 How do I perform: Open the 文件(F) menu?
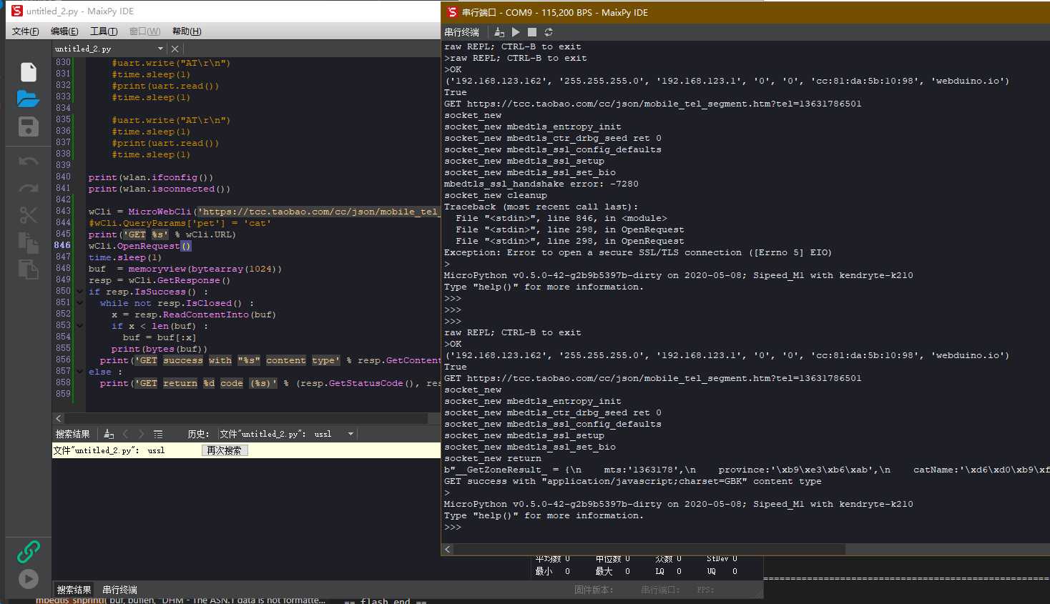pyautogui.click(x=26, y=31)
